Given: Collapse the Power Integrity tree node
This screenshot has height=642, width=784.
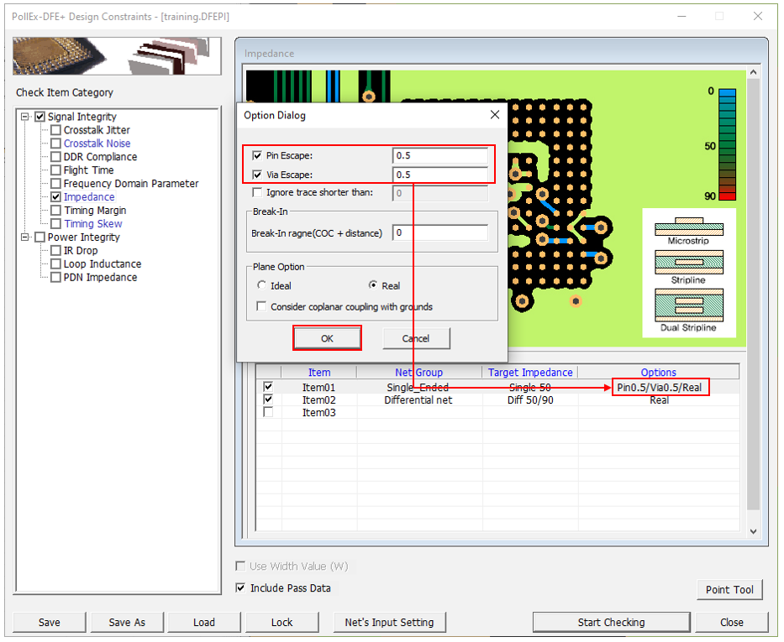Looking at the screenshot, I should [25, 237].
